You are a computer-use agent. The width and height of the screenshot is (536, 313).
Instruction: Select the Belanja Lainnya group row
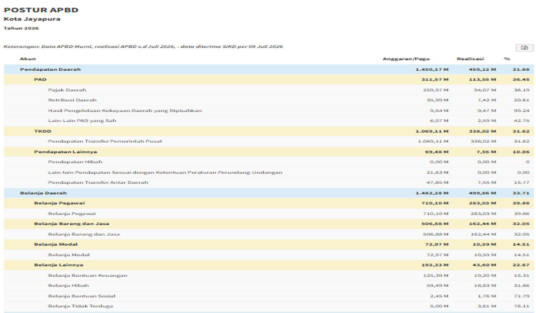269,265
